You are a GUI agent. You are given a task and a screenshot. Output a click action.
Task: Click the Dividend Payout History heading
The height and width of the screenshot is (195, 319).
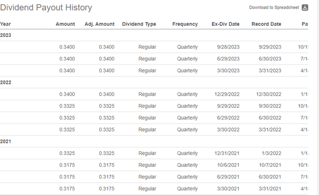(x=46, y=8)
